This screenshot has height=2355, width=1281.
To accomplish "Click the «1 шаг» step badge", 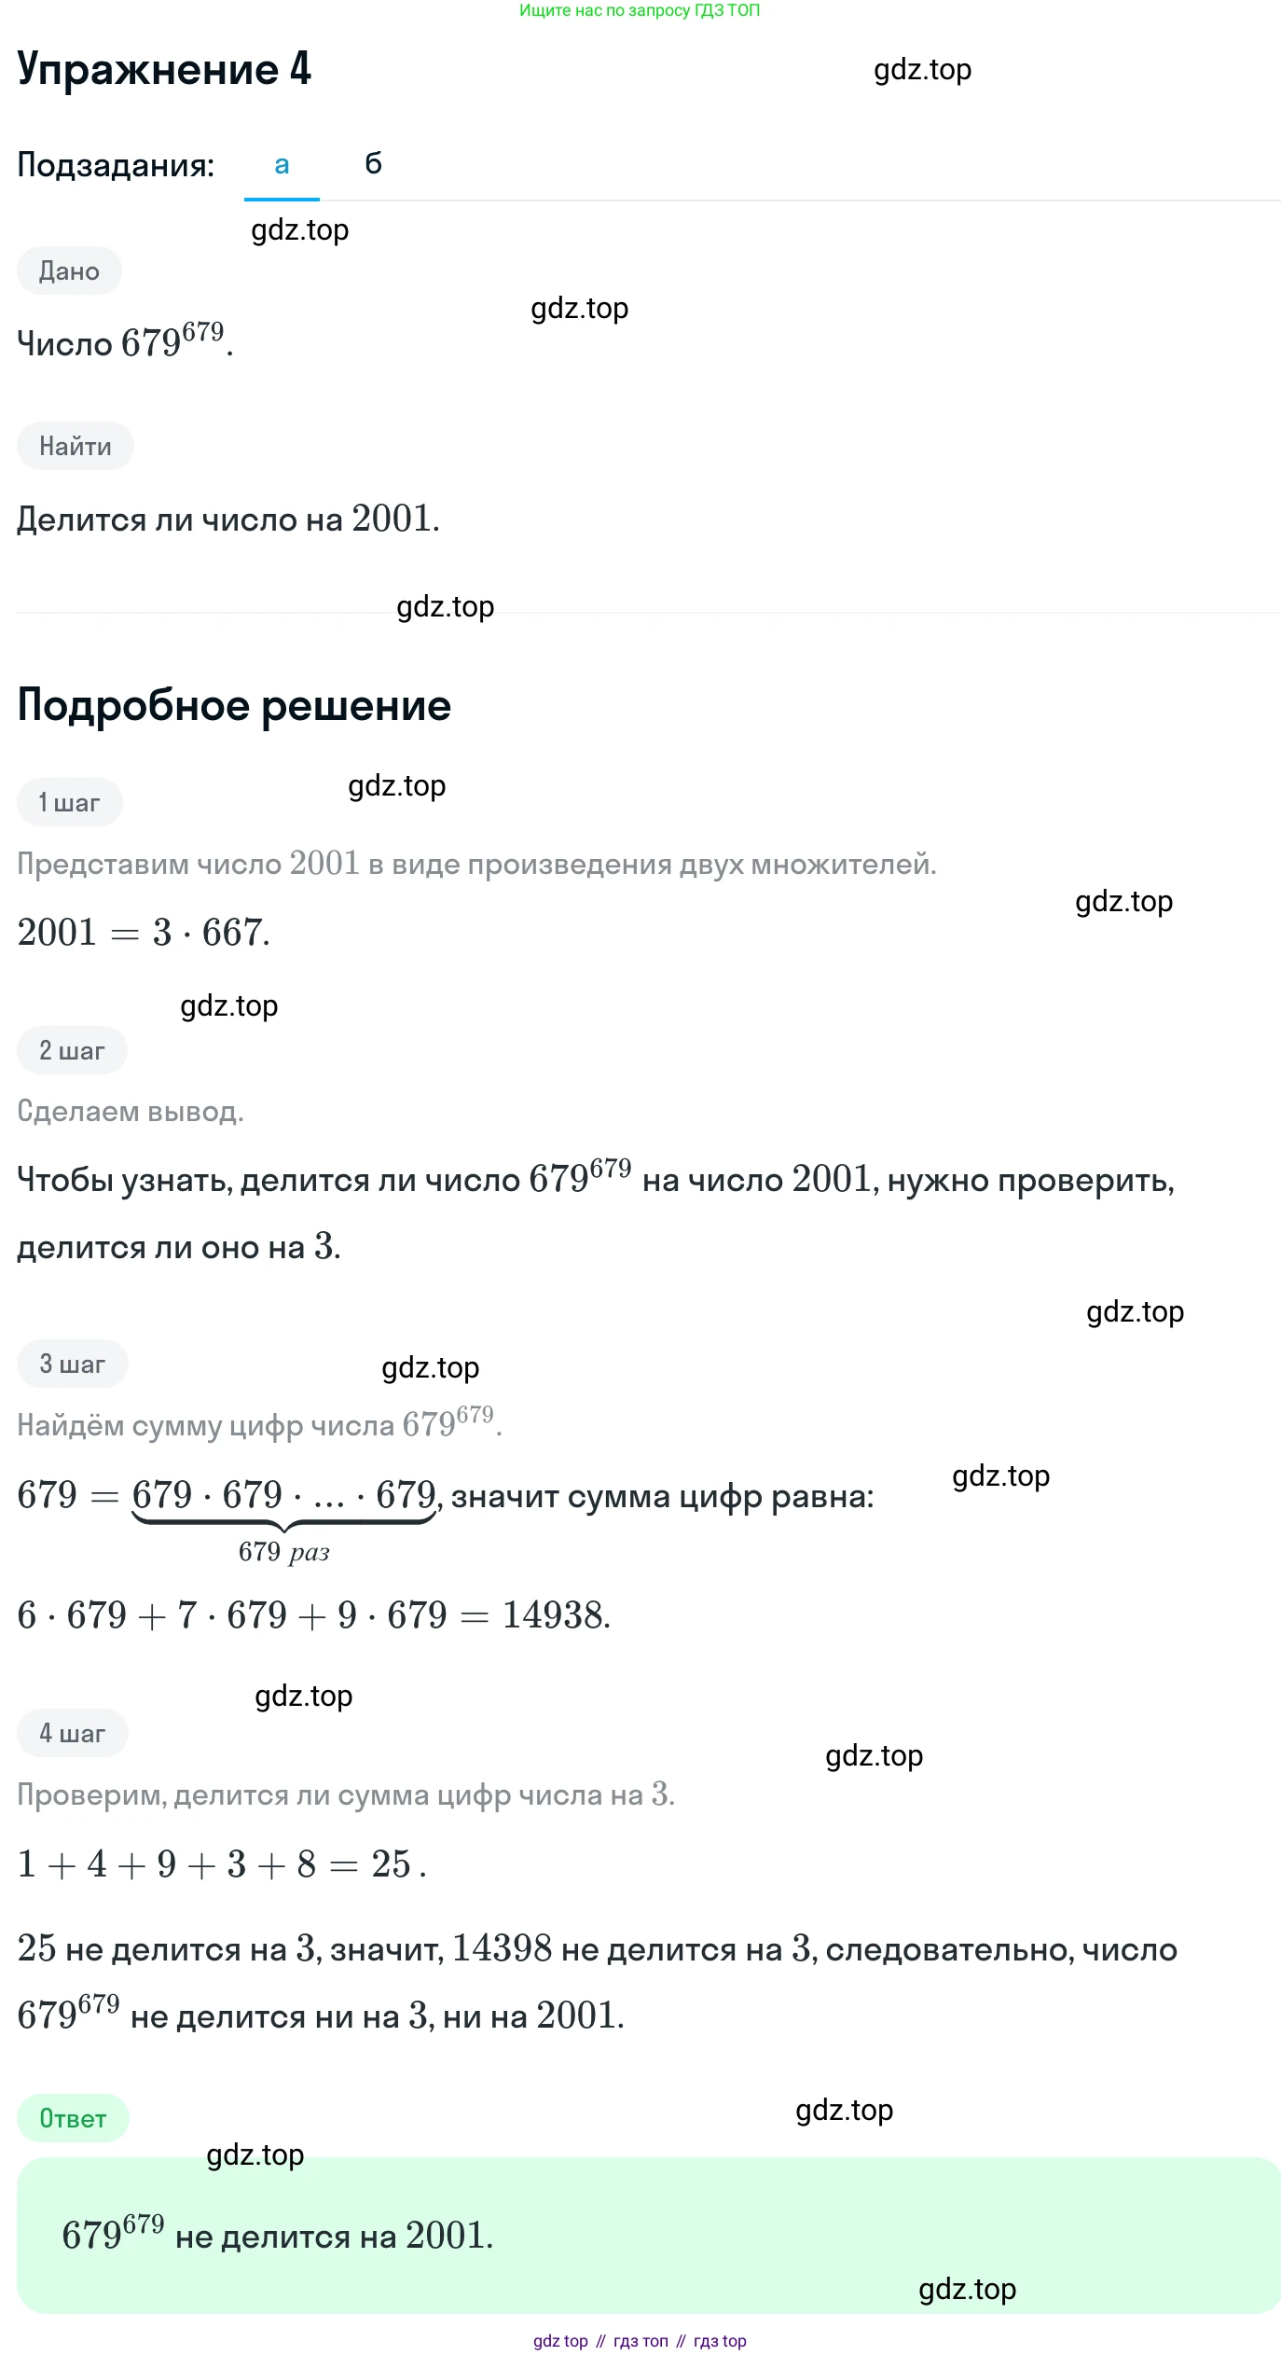I will [x=69, y=802].
